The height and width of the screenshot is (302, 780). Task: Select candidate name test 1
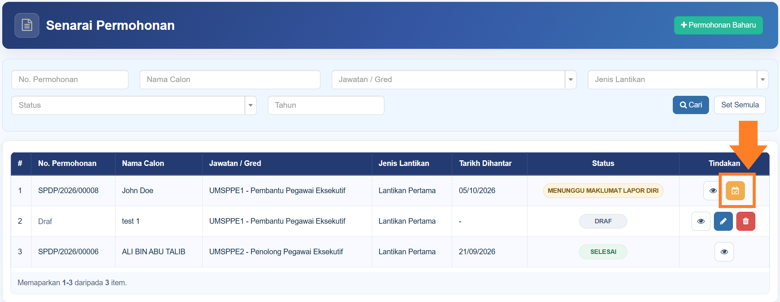131,221
